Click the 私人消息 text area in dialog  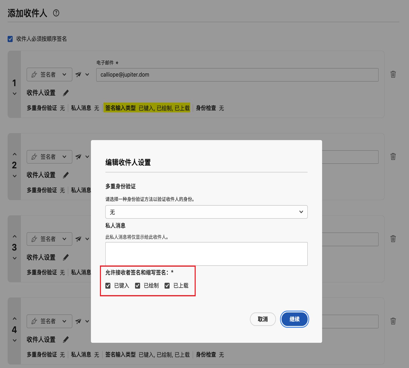click(x=206, y=254)
